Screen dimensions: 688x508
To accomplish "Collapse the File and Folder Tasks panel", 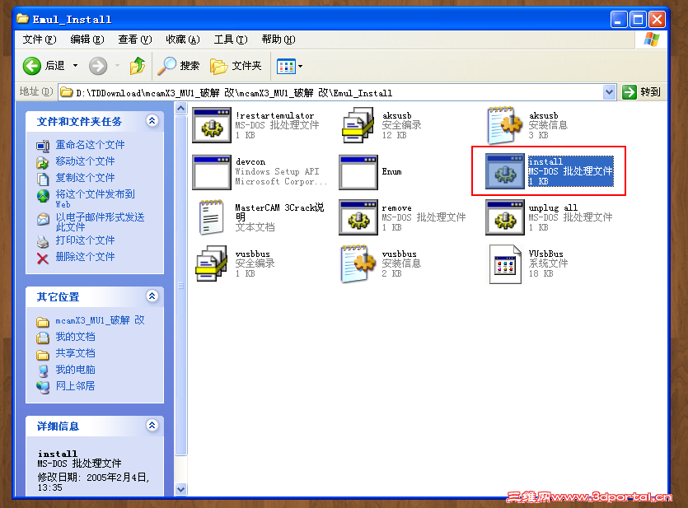I will click(x=152, y=121).
